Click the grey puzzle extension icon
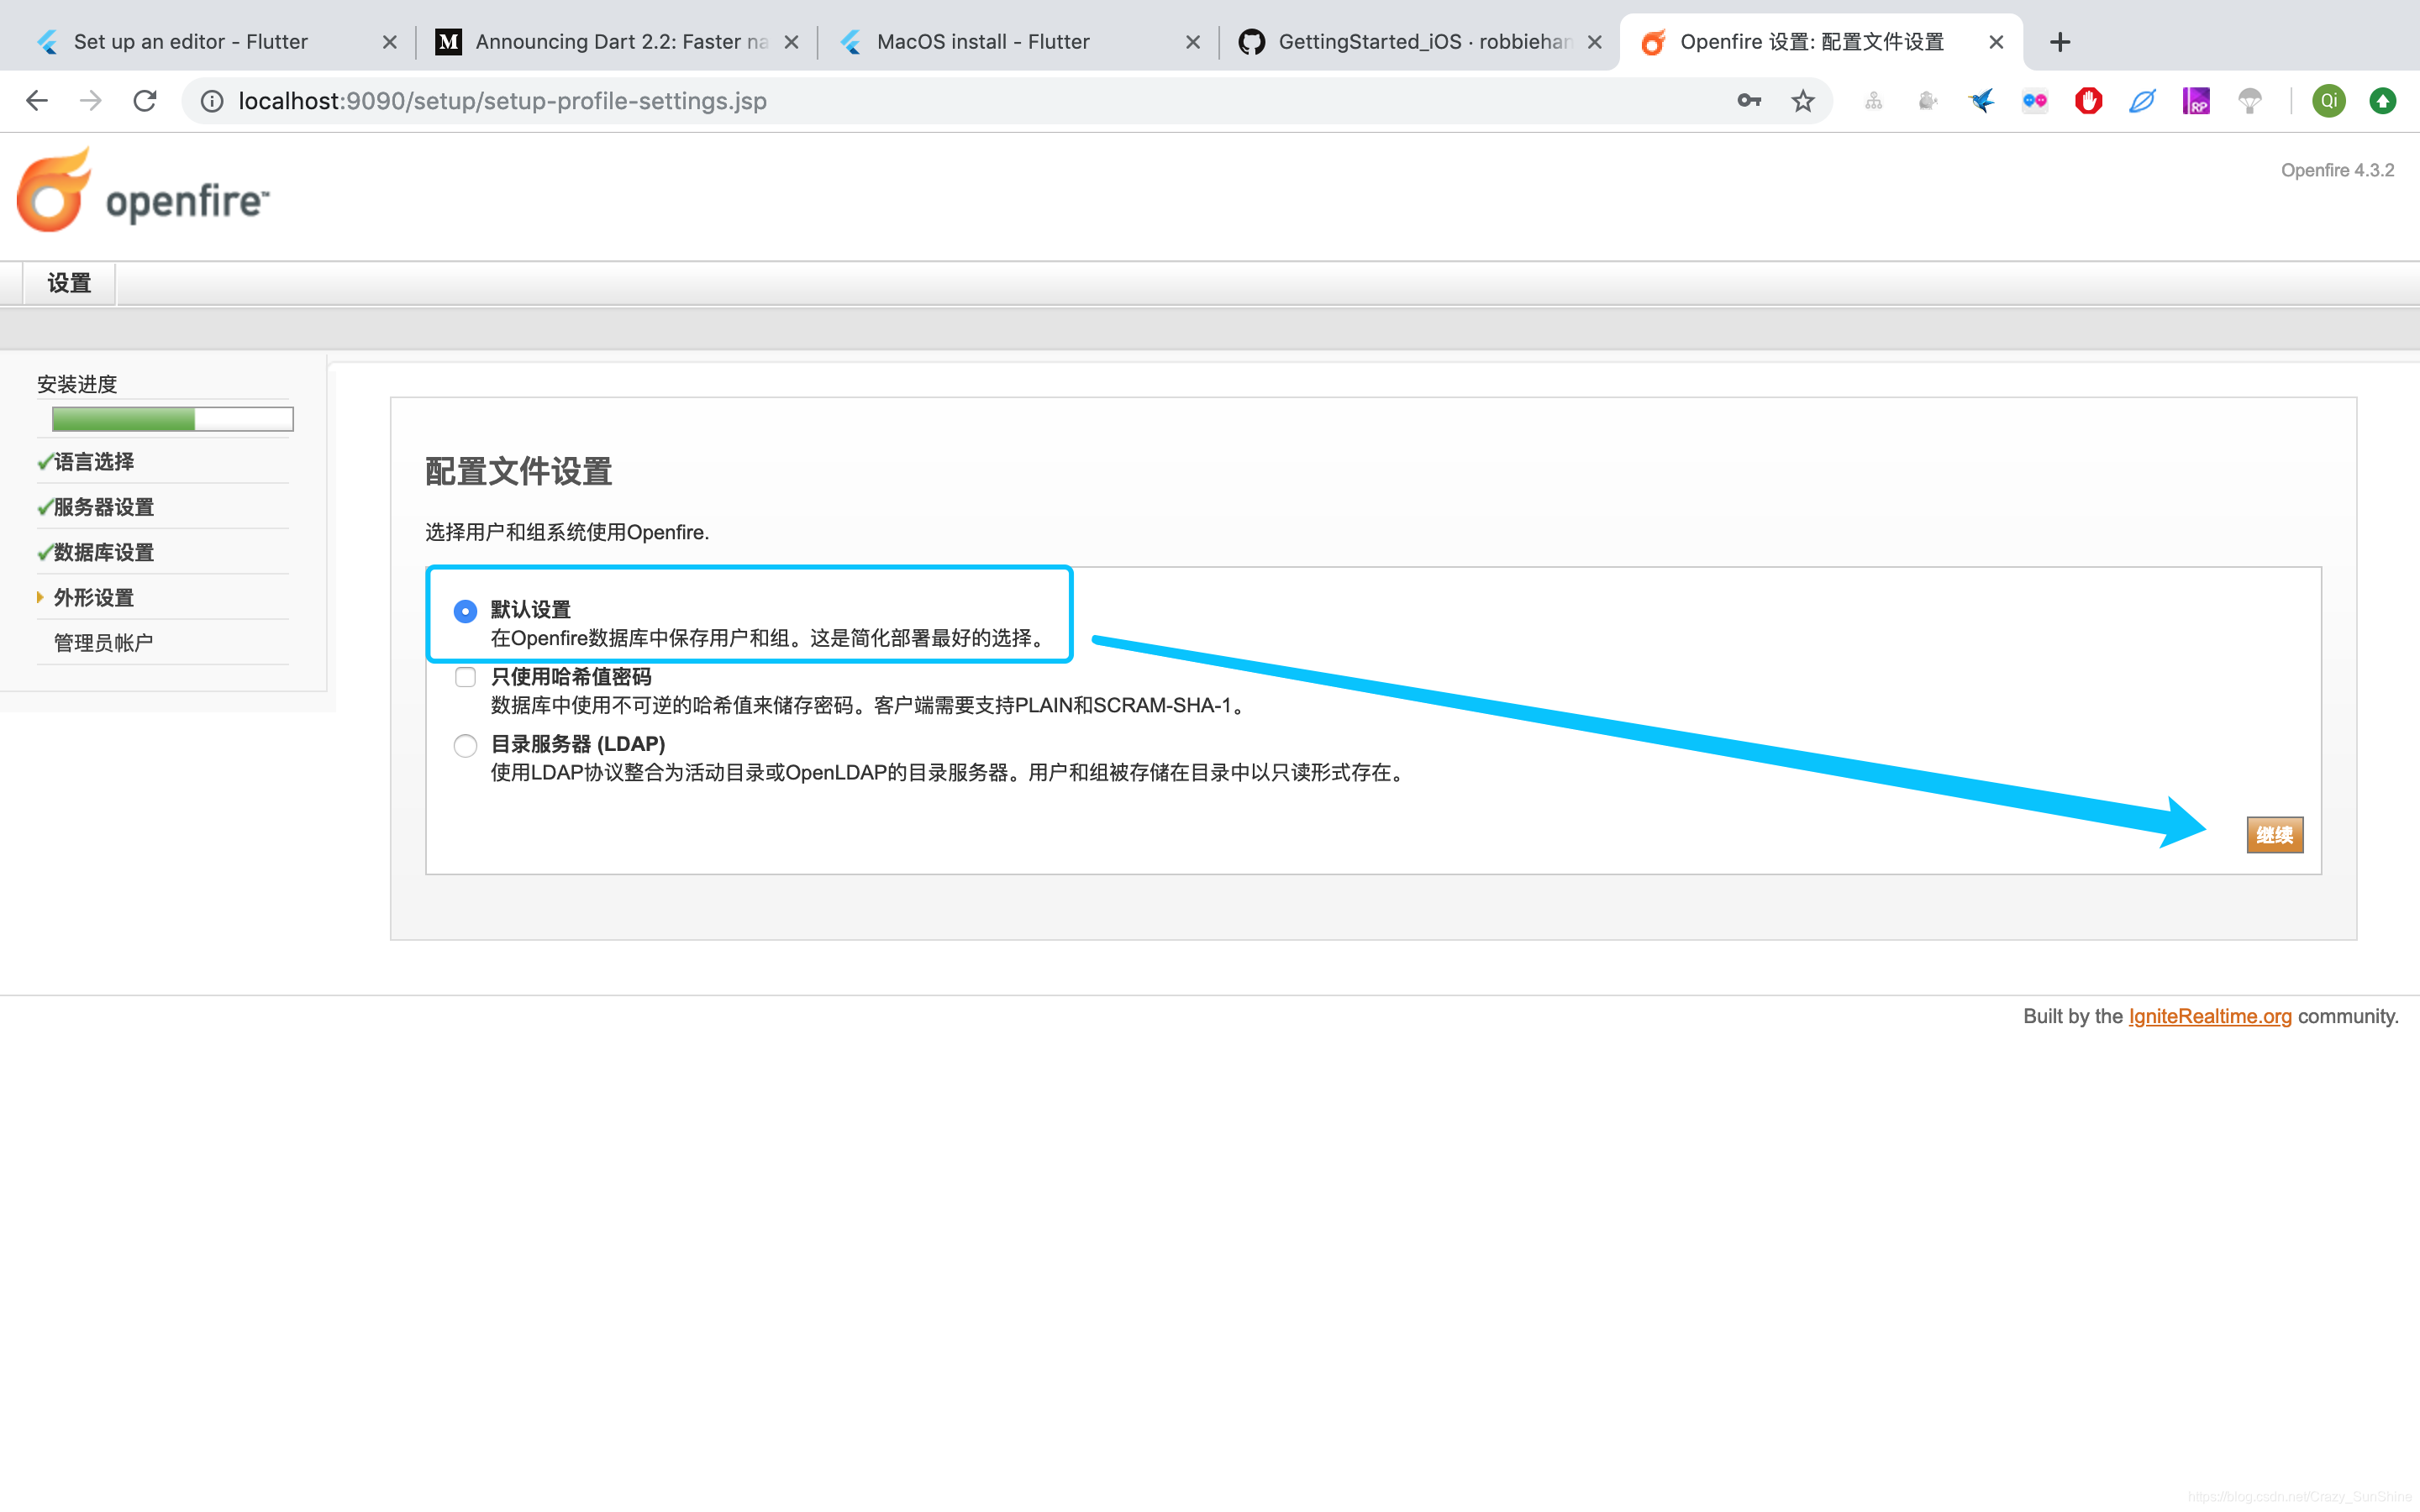Screen dimensions: 2420x1512 [x=1928, y=101]
